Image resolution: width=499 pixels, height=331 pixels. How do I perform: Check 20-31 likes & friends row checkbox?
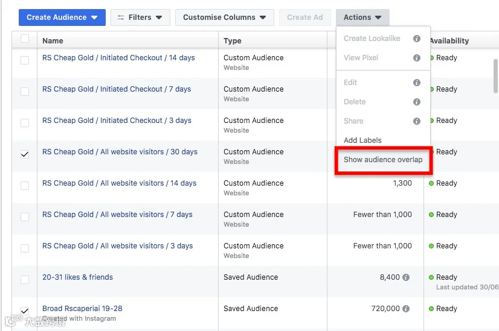pyautogui.click(x=25, y=280)
